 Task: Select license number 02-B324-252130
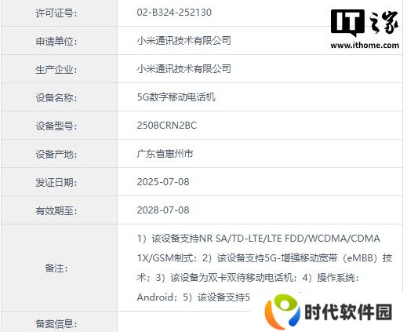point(174,13)
